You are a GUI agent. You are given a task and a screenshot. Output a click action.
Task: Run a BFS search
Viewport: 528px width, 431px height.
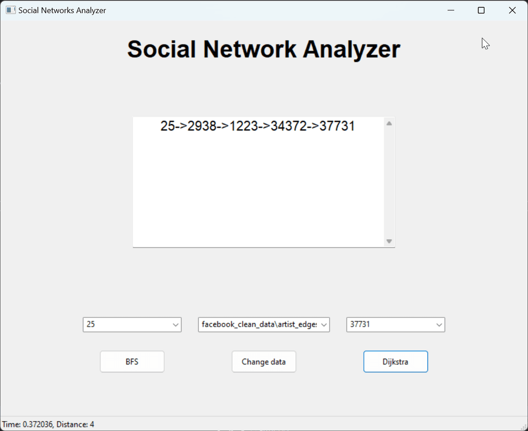tap(132, 361)
